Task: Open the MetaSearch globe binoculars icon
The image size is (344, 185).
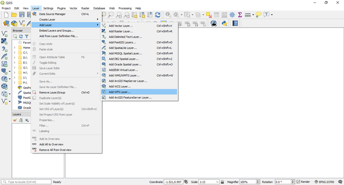Action: click(x=213, y=23)
